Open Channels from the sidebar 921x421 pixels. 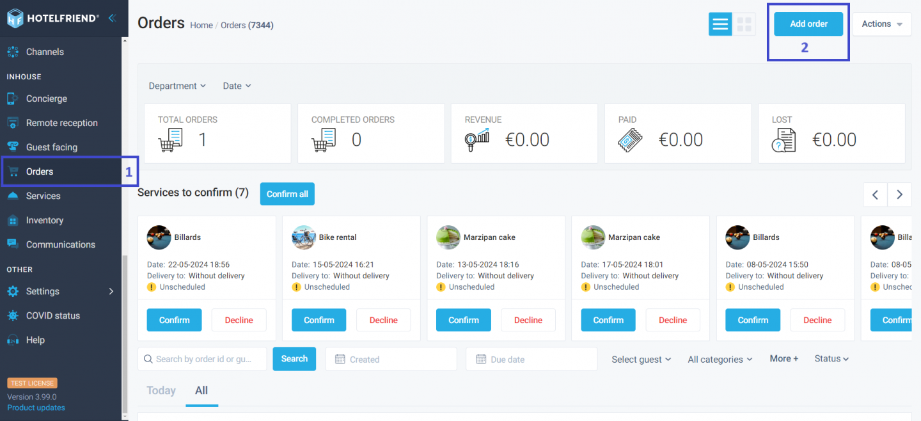point(45,52)
